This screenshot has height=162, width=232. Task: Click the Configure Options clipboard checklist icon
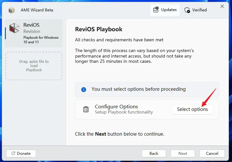pyautogui.click(x=86, y=109)
